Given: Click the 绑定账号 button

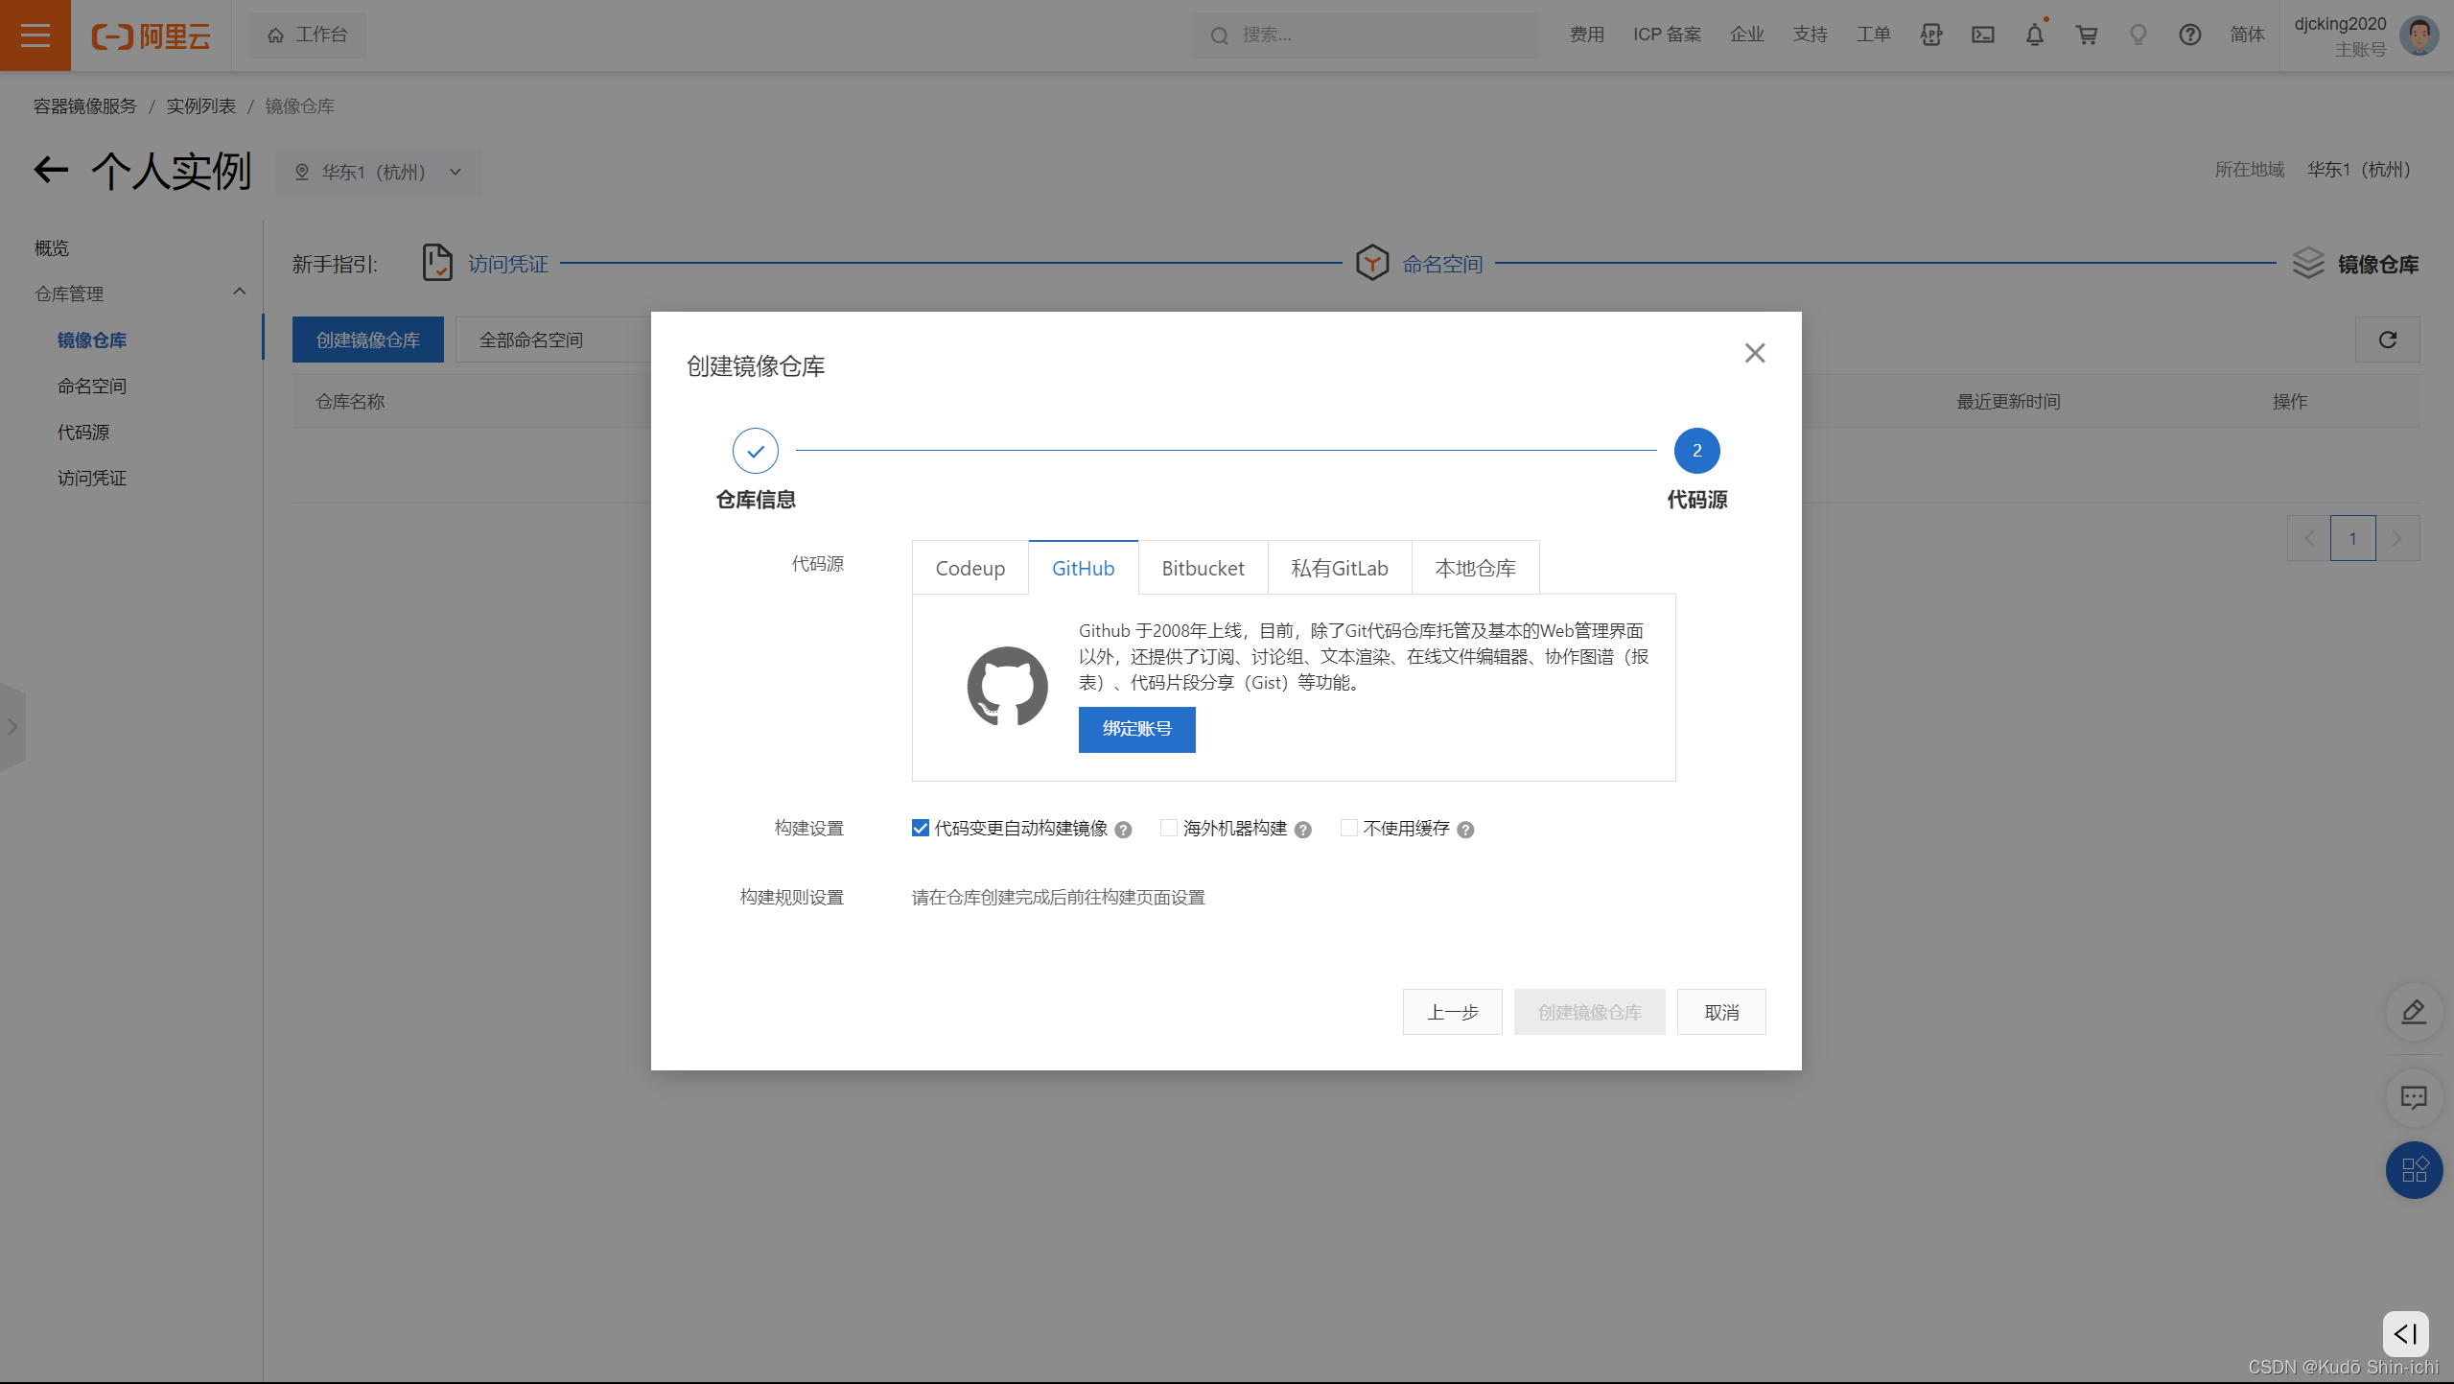Looking at the screenshot, I should point(1136,729).
